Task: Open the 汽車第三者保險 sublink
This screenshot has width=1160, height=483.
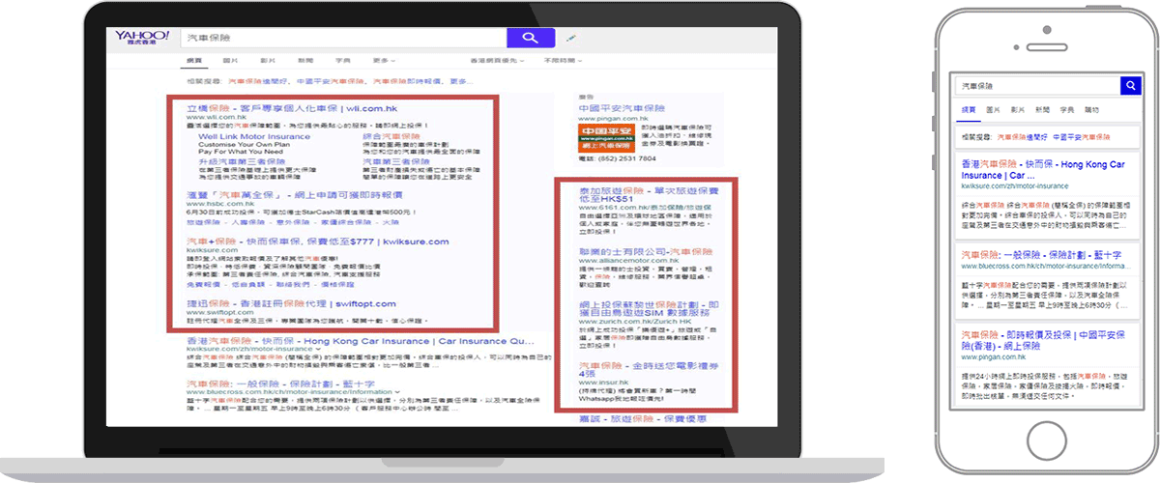Action: 394,160
